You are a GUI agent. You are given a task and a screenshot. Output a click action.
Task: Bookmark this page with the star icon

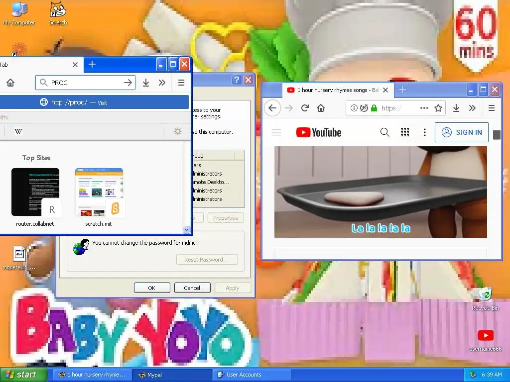click(x=438, y=108)
